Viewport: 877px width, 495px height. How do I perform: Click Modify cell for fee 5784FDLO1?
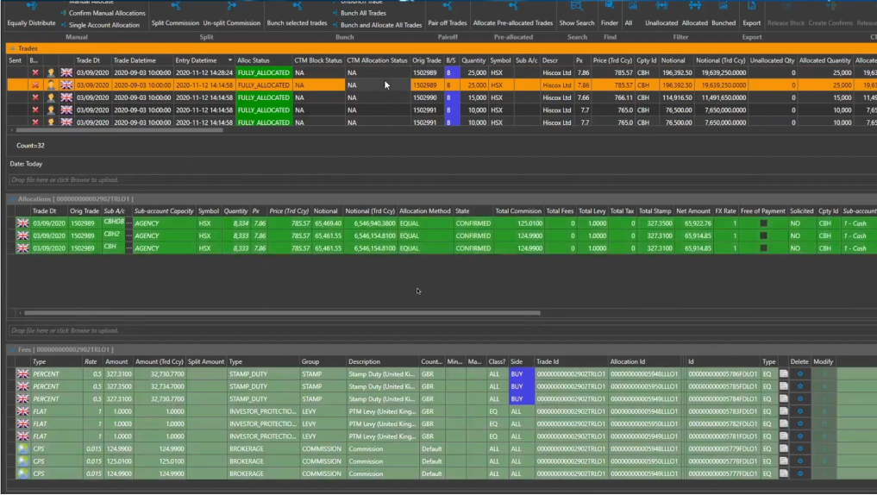coord(824,399)
